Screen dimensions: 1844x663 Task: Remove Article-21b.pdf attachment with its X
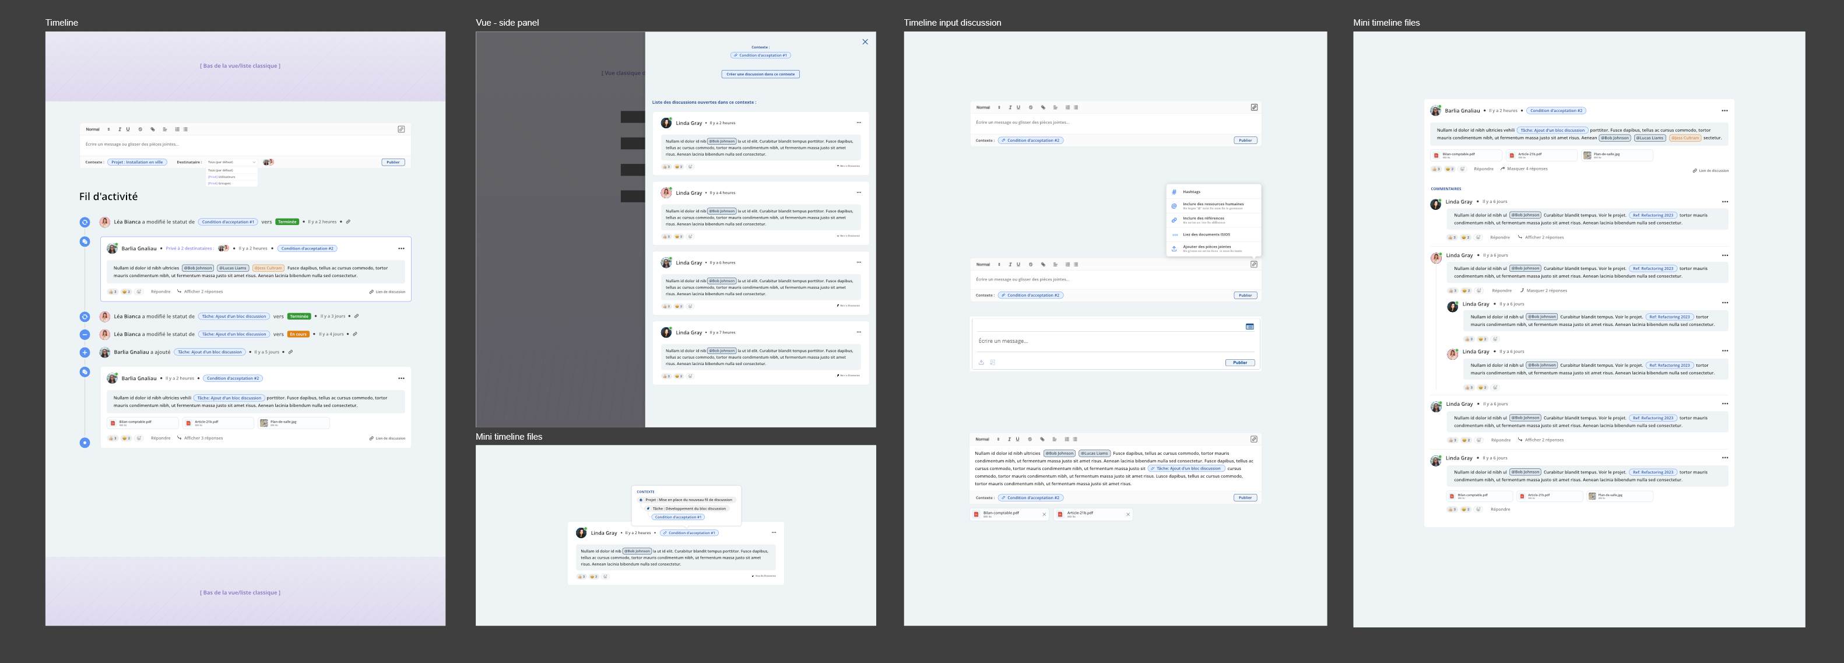pos(1128,514)
